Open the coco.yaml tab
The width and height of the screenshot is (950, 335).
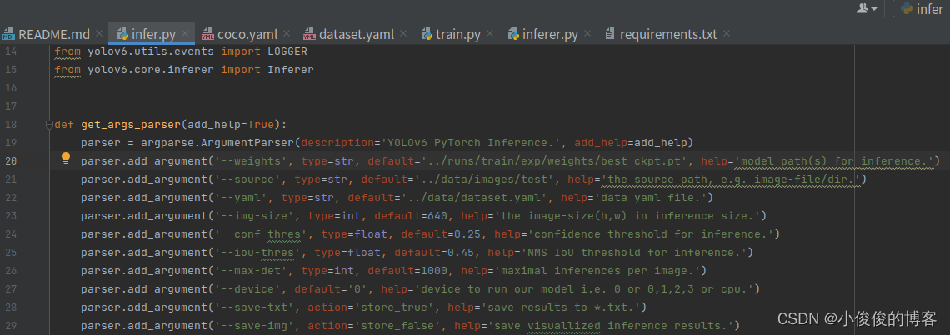[247, 34]
